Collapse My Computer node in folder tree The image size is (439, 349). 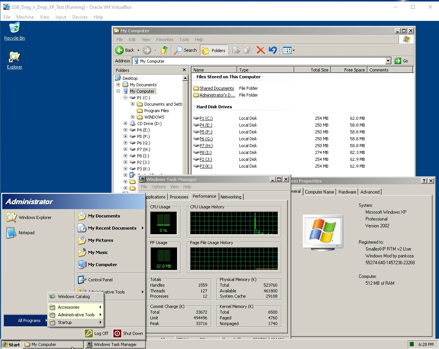click(x=118, y=91)
